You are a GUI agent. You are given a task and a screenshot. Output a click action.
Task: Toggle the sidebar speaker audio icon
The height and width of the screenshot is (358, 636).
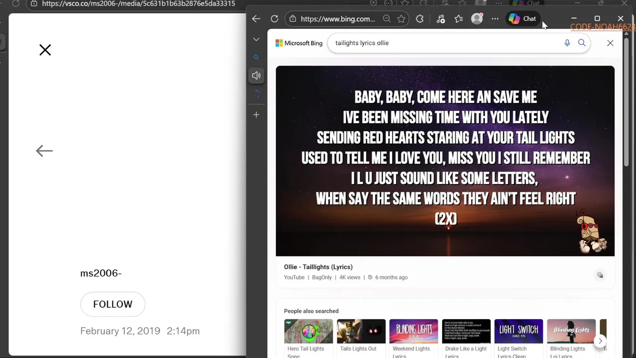pyautogui.click(x=256, y=76)
